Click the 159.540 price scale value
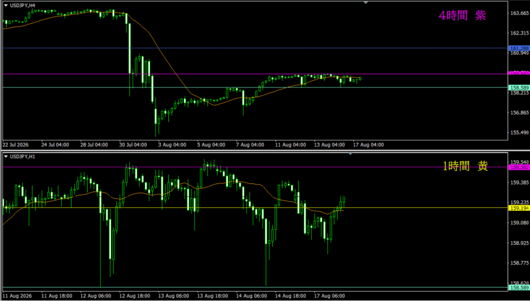This screenshot has height=301, width=530. pos(520,162)
